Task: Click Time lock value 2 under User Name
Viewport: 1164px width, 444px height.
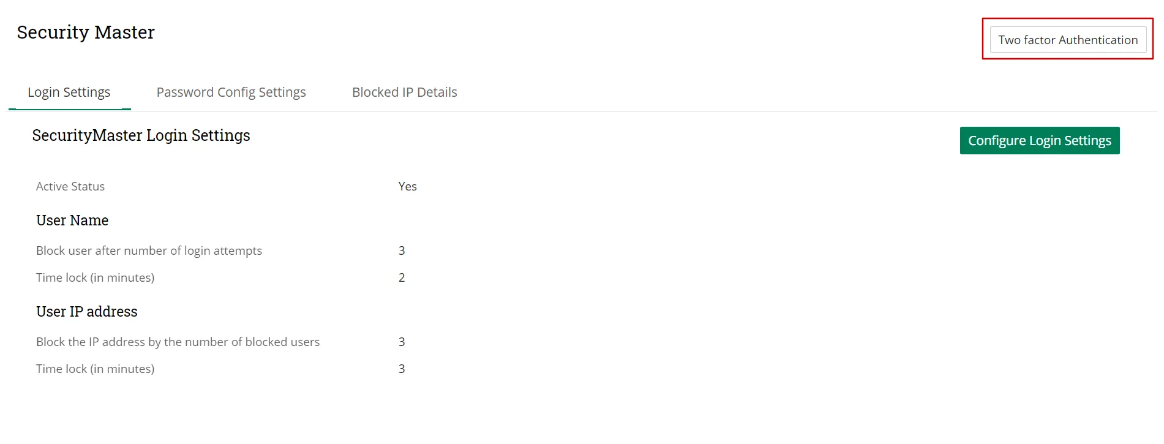Action: pyautogui.click(x=402, y=277)
